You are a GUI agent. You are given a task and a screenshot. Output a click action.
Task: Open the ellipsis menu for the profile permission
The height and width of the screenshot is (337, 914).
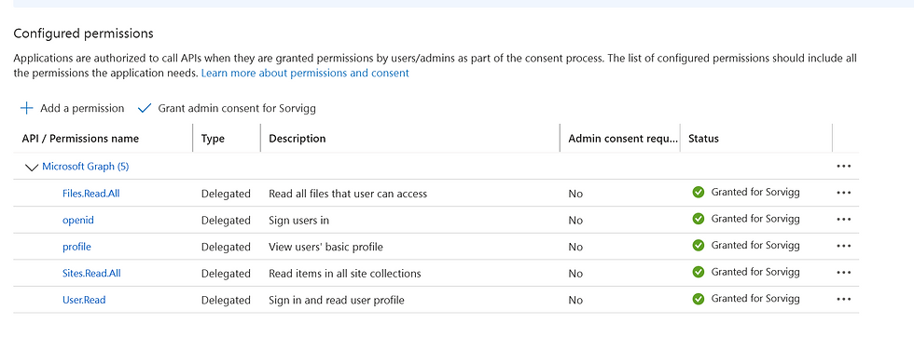point(843,247)
